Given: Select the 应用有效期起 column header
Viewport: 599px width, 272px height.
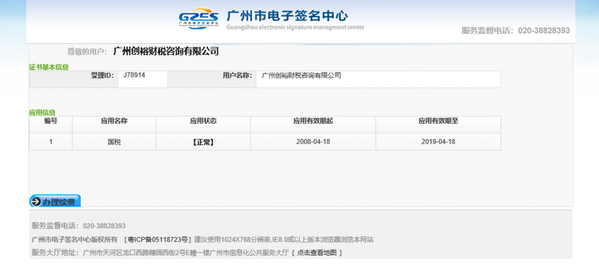Looking at the screenshot, I should coord(313,121).
